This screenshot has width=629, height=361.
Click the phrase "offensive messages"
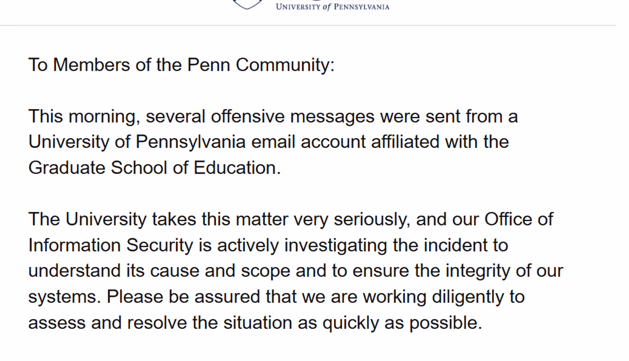point(292,117)
